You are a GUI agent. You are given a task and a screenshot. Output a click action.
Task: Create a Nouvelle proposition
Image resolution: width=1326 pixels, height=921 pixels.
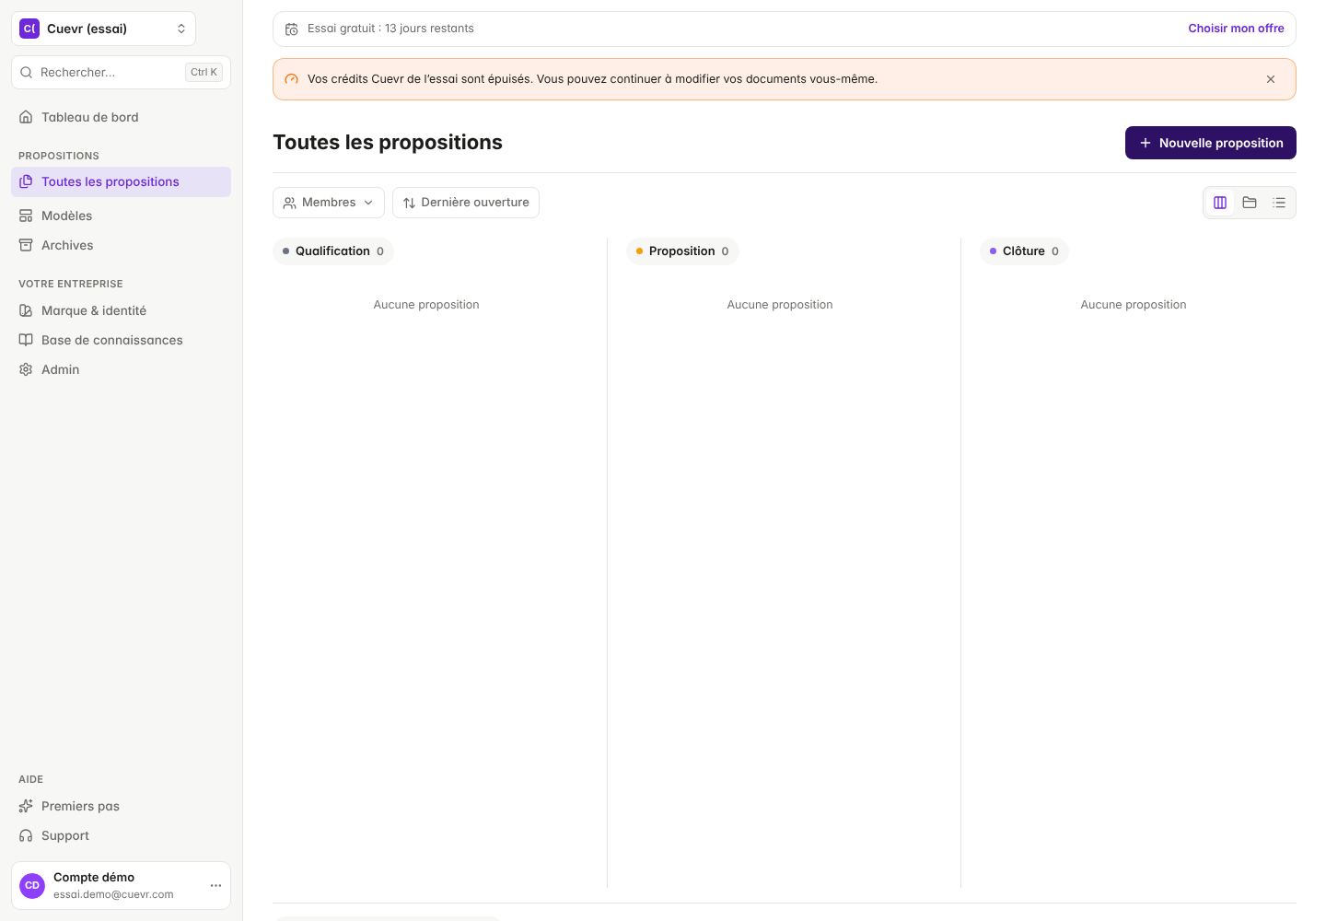(x=1211, y=143)
